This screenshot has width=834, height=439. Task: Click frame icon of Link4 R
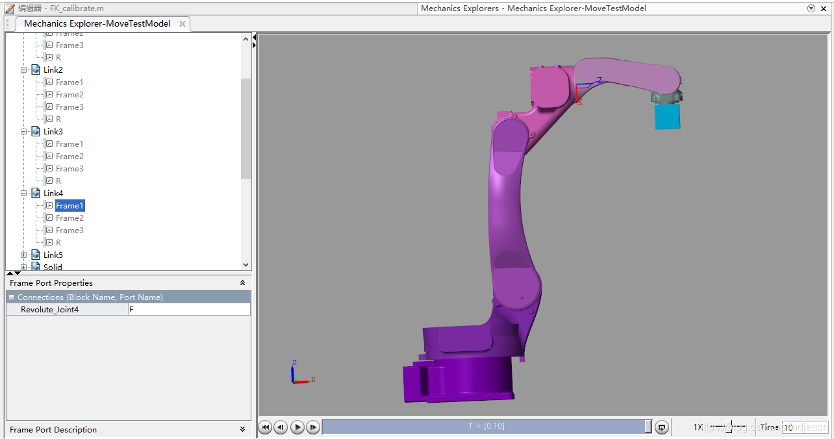tap(49, 242)
